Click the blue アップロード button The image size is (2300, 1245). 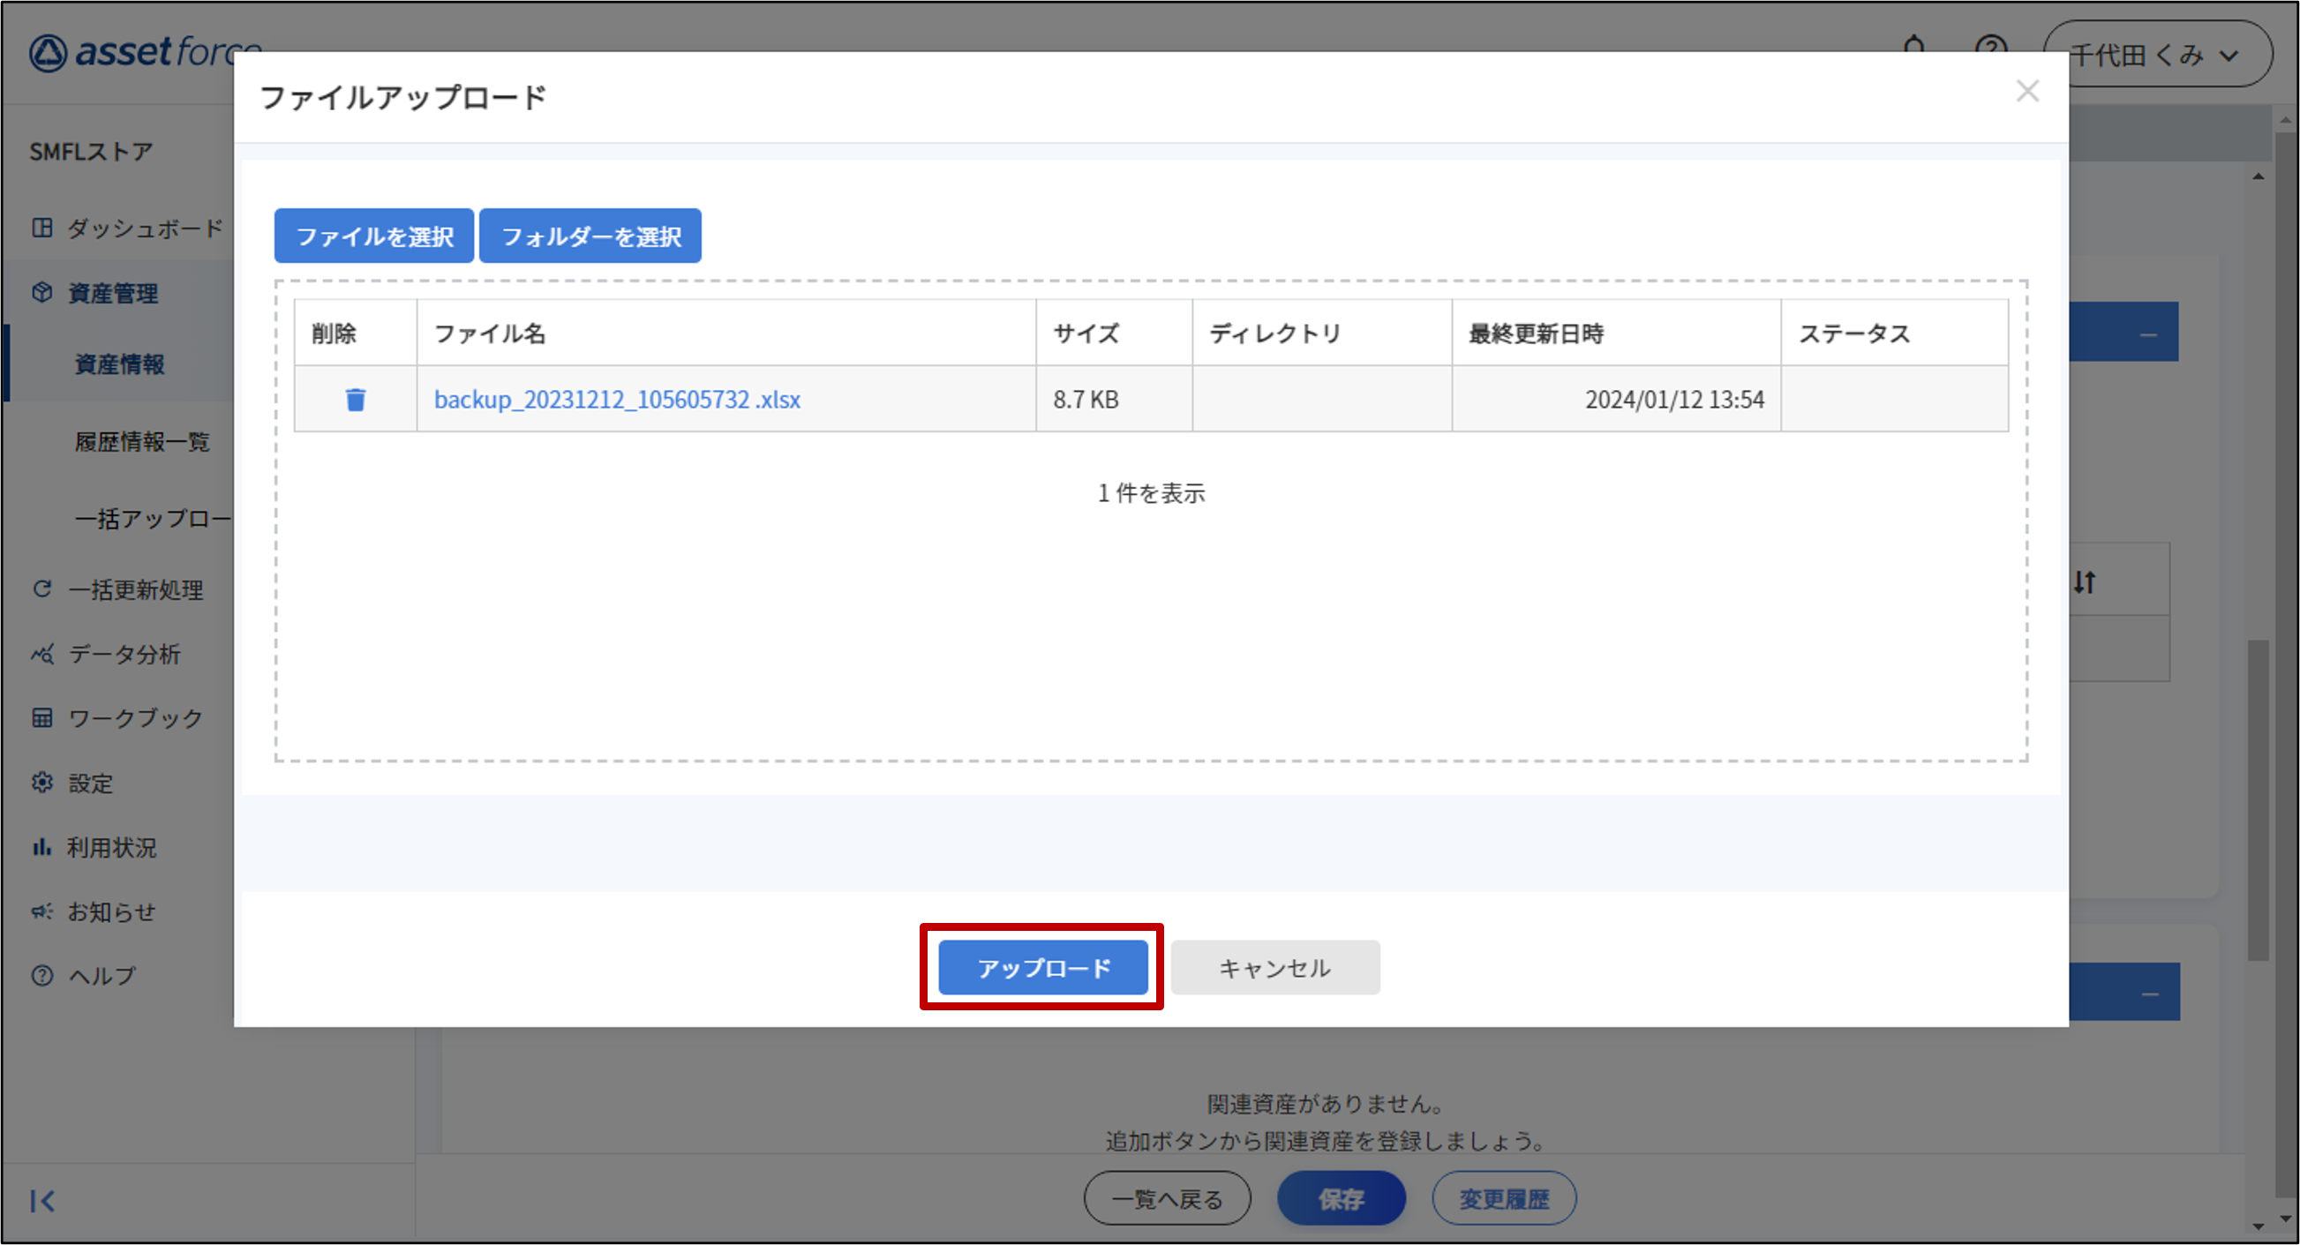pos(1042,967)
